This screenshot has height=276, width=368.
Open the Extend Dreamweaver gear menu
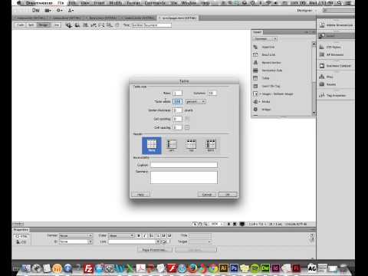click(60, 11)
